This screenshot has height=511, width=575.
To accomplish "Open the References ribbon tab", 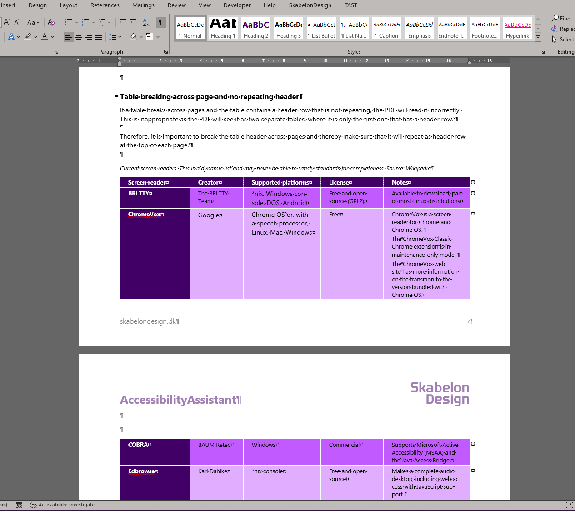I will tap(105, 5).
